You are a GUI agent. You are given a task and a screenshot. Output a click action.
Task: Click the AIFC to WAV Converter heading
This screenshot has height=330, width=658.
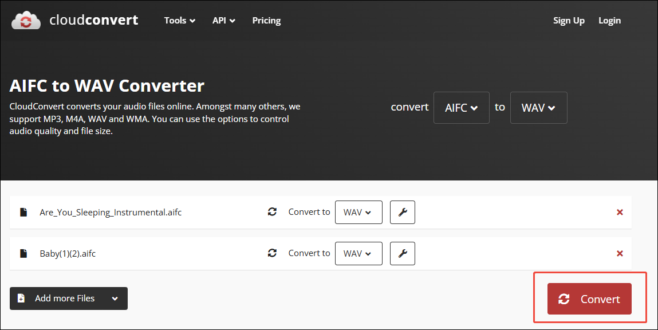pos(107,85)
